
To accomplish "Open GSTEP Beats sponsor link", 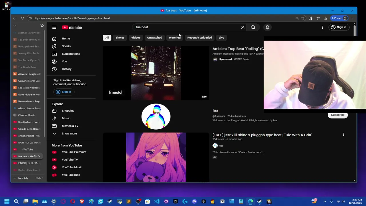I will pos(242,59).
